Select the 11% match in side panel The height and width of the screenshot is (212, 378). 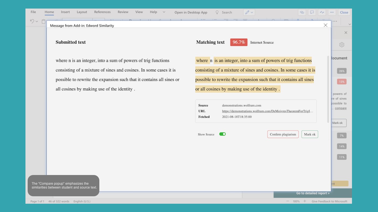click(342, 157)
